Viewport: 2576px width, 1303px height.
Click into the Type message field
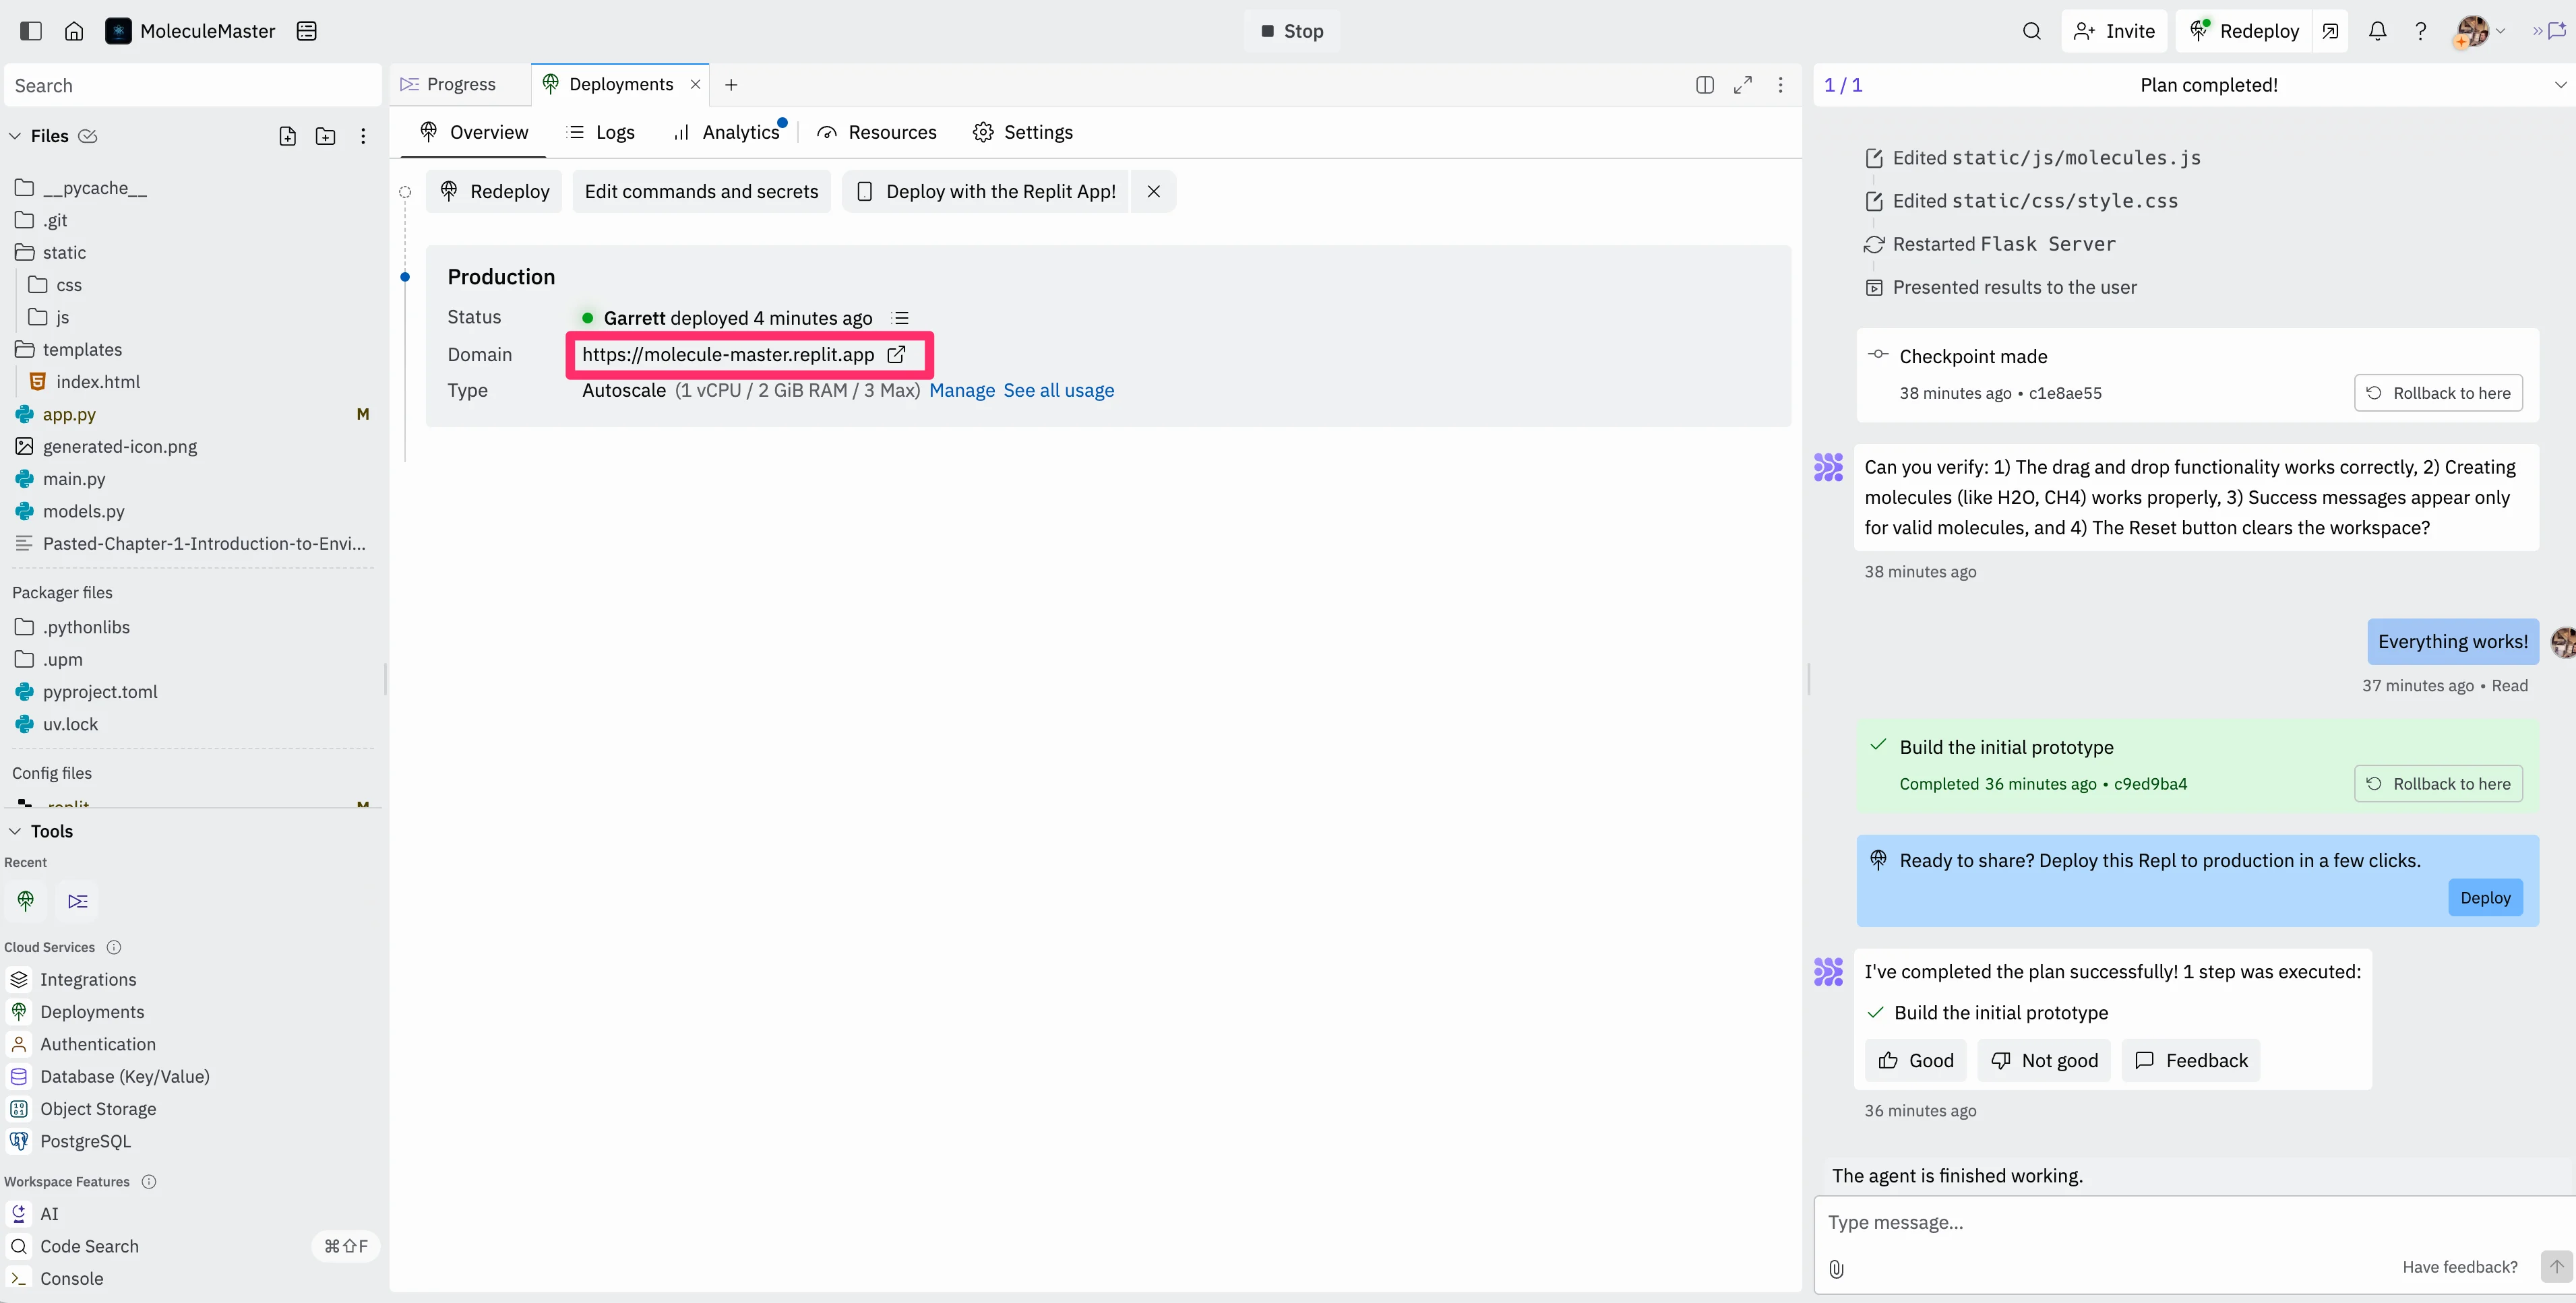pos(2100,1222)
